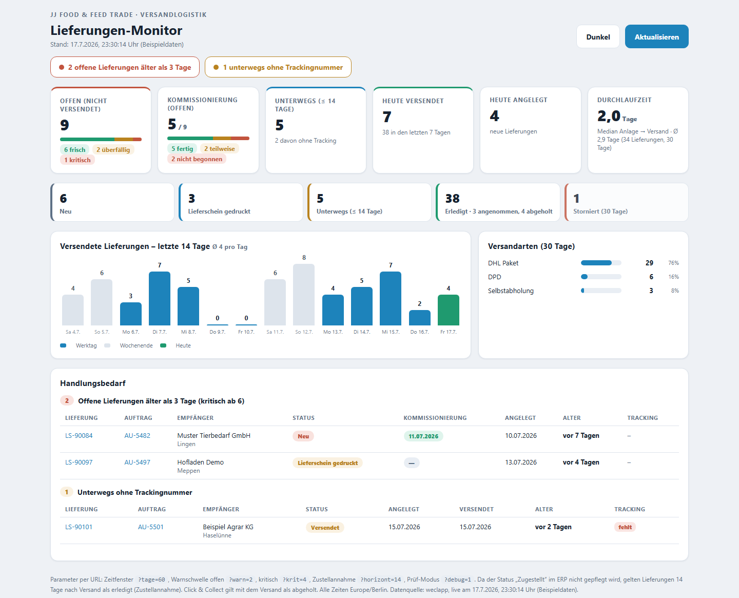Click the Heute legend color swatch
Viewport: 739px width, 598px height.
pos(163,345)
